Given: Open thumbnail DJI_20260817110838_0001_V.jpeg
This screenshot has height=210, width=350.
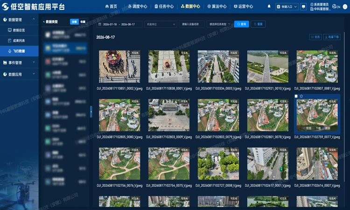Looking at the screenshot, I should point(169,67).
